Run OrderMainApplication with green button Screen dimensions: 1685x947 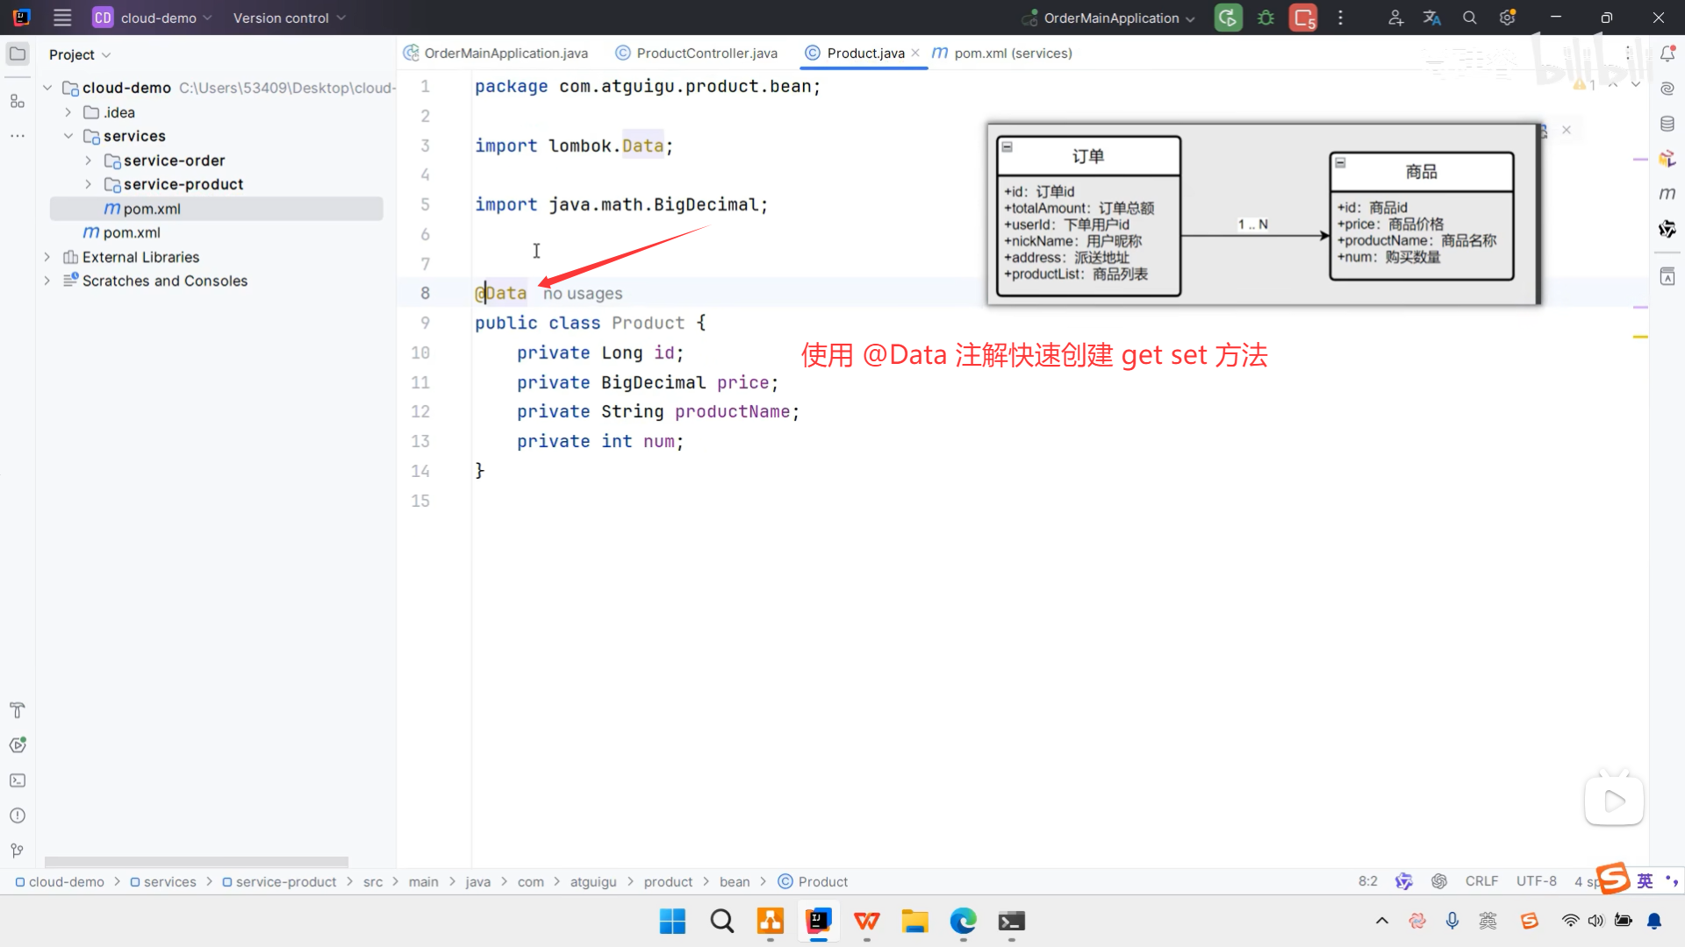[x=1228, y=18]
